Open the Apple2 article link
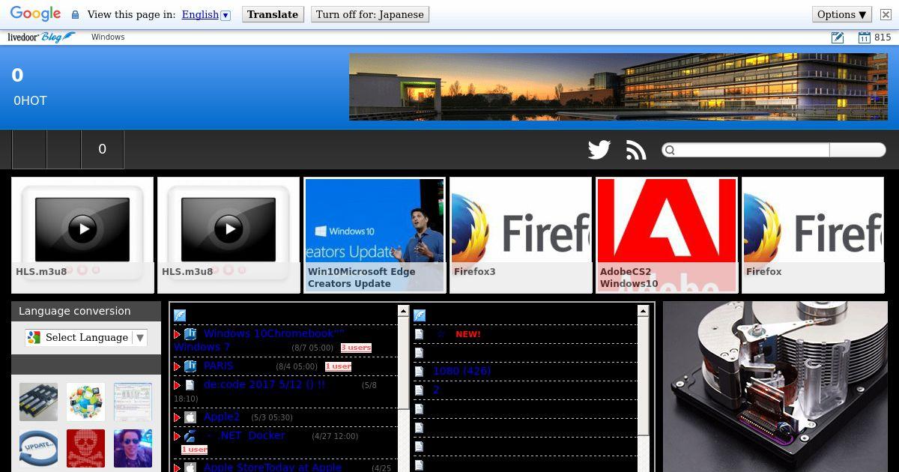Screen dimensions: 899x472 click(222, 417)
